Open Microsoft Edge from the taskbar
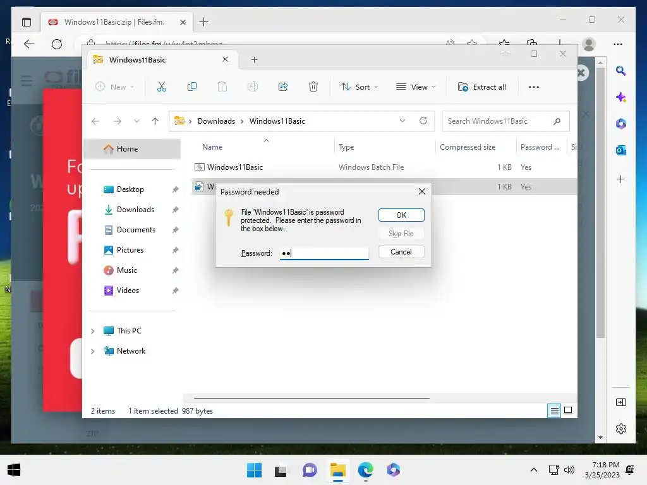Screen dimensions: 647x485 coord(366,470)
